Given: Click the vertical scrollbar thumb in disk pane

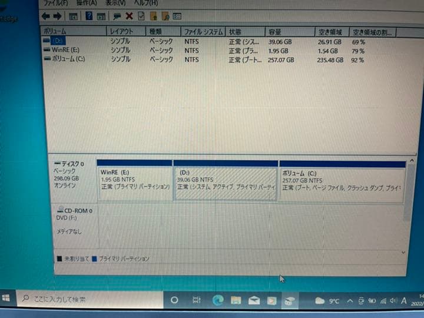Looking at the screenshot, I should pos(409,192).
